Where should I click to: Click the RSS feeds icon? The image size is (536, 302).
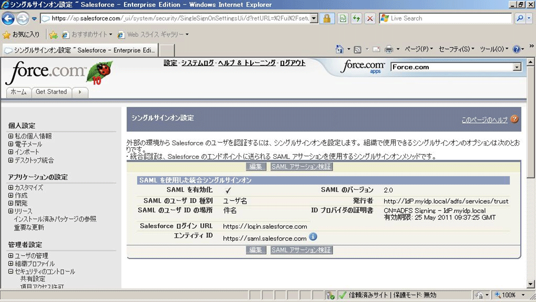(x=357, y=49)
